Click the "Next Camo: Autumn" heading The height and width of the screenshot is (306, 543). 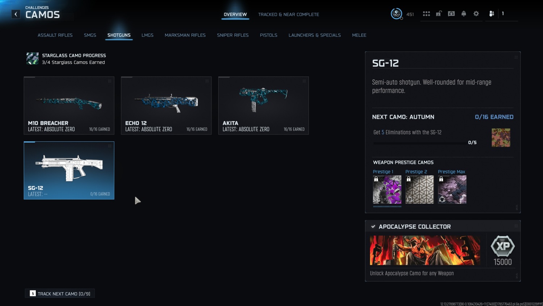tap(403, 117)
